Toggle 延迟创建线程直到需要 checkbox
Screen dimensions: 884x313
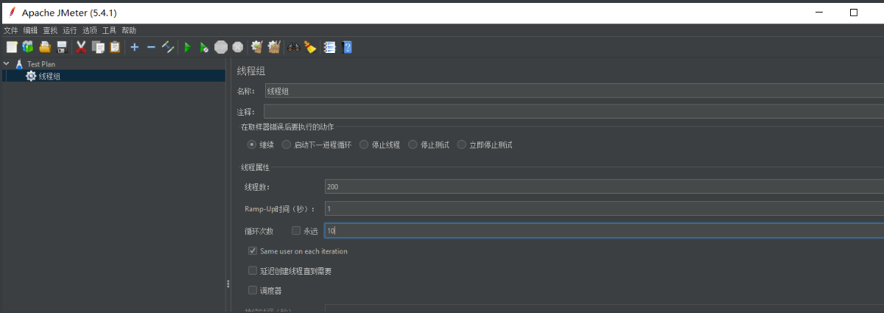[253, 271]
